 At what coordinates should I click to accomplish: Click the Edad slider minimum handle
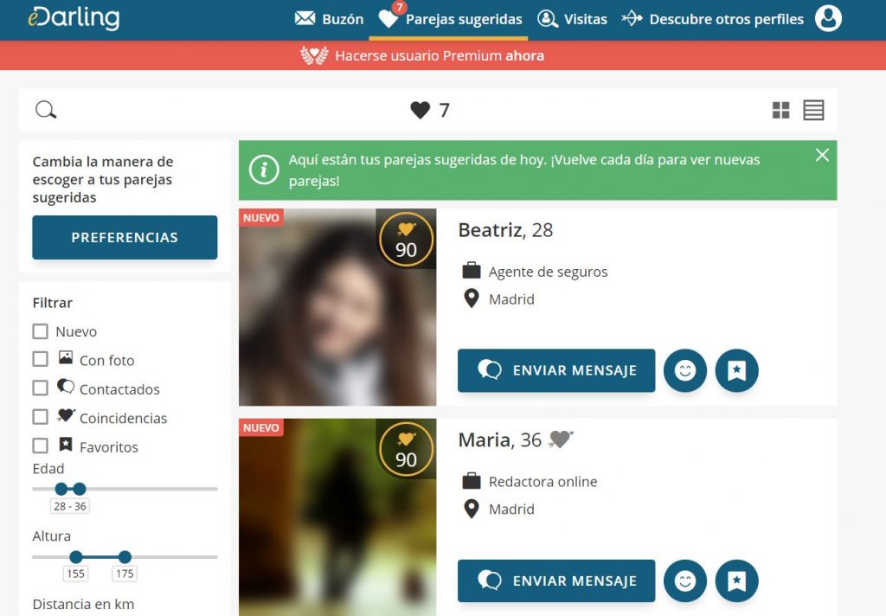click(x=61, y=489)
